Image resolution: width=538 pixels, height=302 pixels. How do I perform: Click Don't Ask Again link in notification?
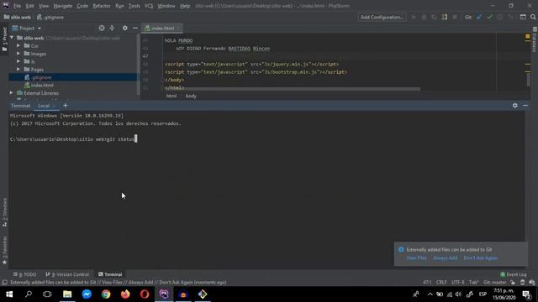(x=480, y=258)
